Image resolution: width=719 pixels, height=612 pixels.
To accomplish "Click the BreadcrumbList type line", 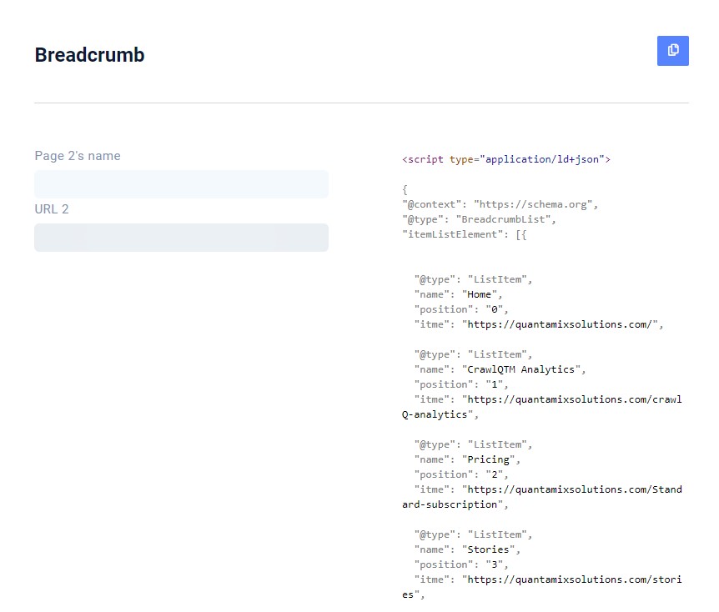I will (x=478, y=219).
